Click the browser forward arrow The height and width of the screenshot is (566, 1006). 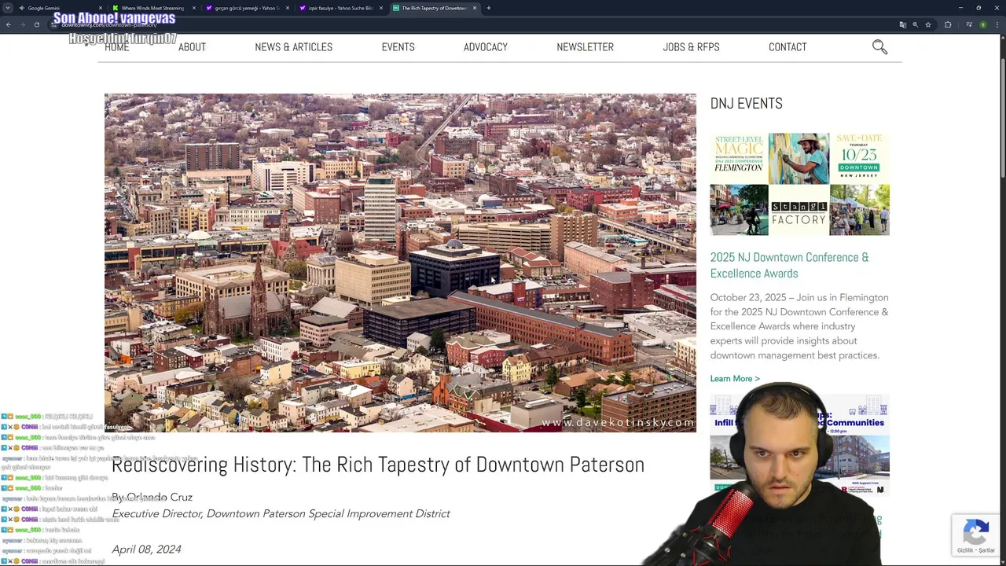point(22,24)
